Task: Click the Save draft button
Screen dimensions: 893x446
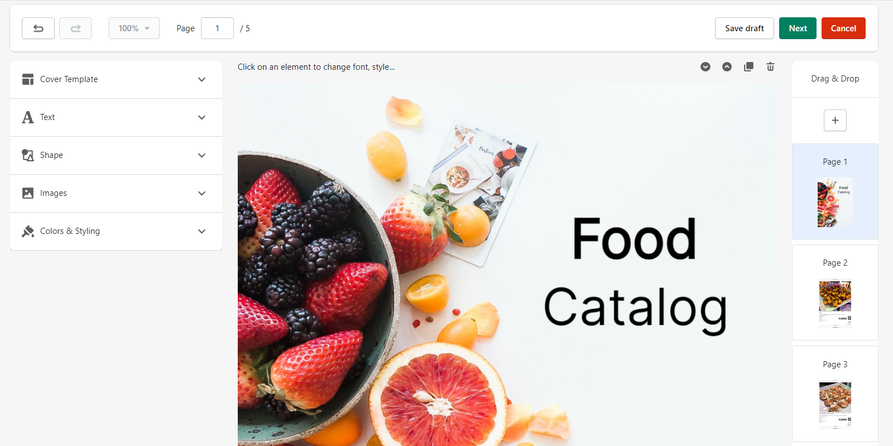Action: pos(745,28)
